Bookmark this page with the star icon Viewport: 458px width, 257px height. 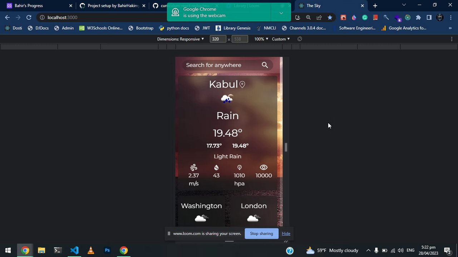tap(330, 17)
